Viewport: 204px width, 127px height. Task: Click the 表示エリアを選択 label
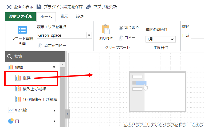pos(52,27)
